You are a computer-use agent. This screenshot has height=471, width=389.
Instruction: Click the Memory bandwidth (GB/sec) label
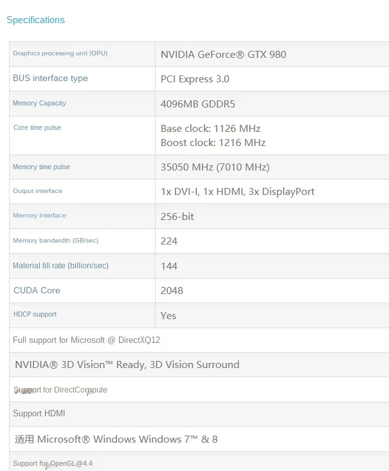[x=55, y=240]
